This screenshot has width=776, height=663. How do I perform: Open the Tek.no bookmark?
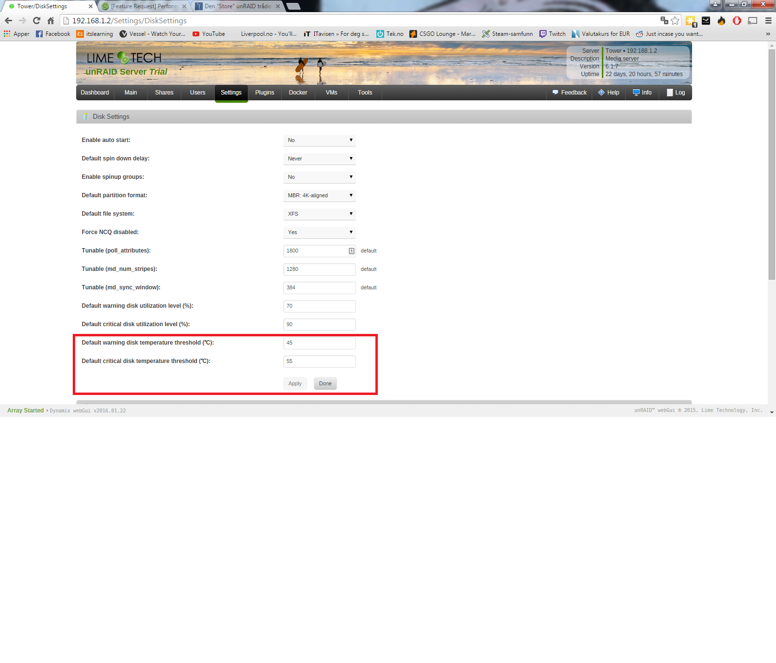[x=390, y=34]
